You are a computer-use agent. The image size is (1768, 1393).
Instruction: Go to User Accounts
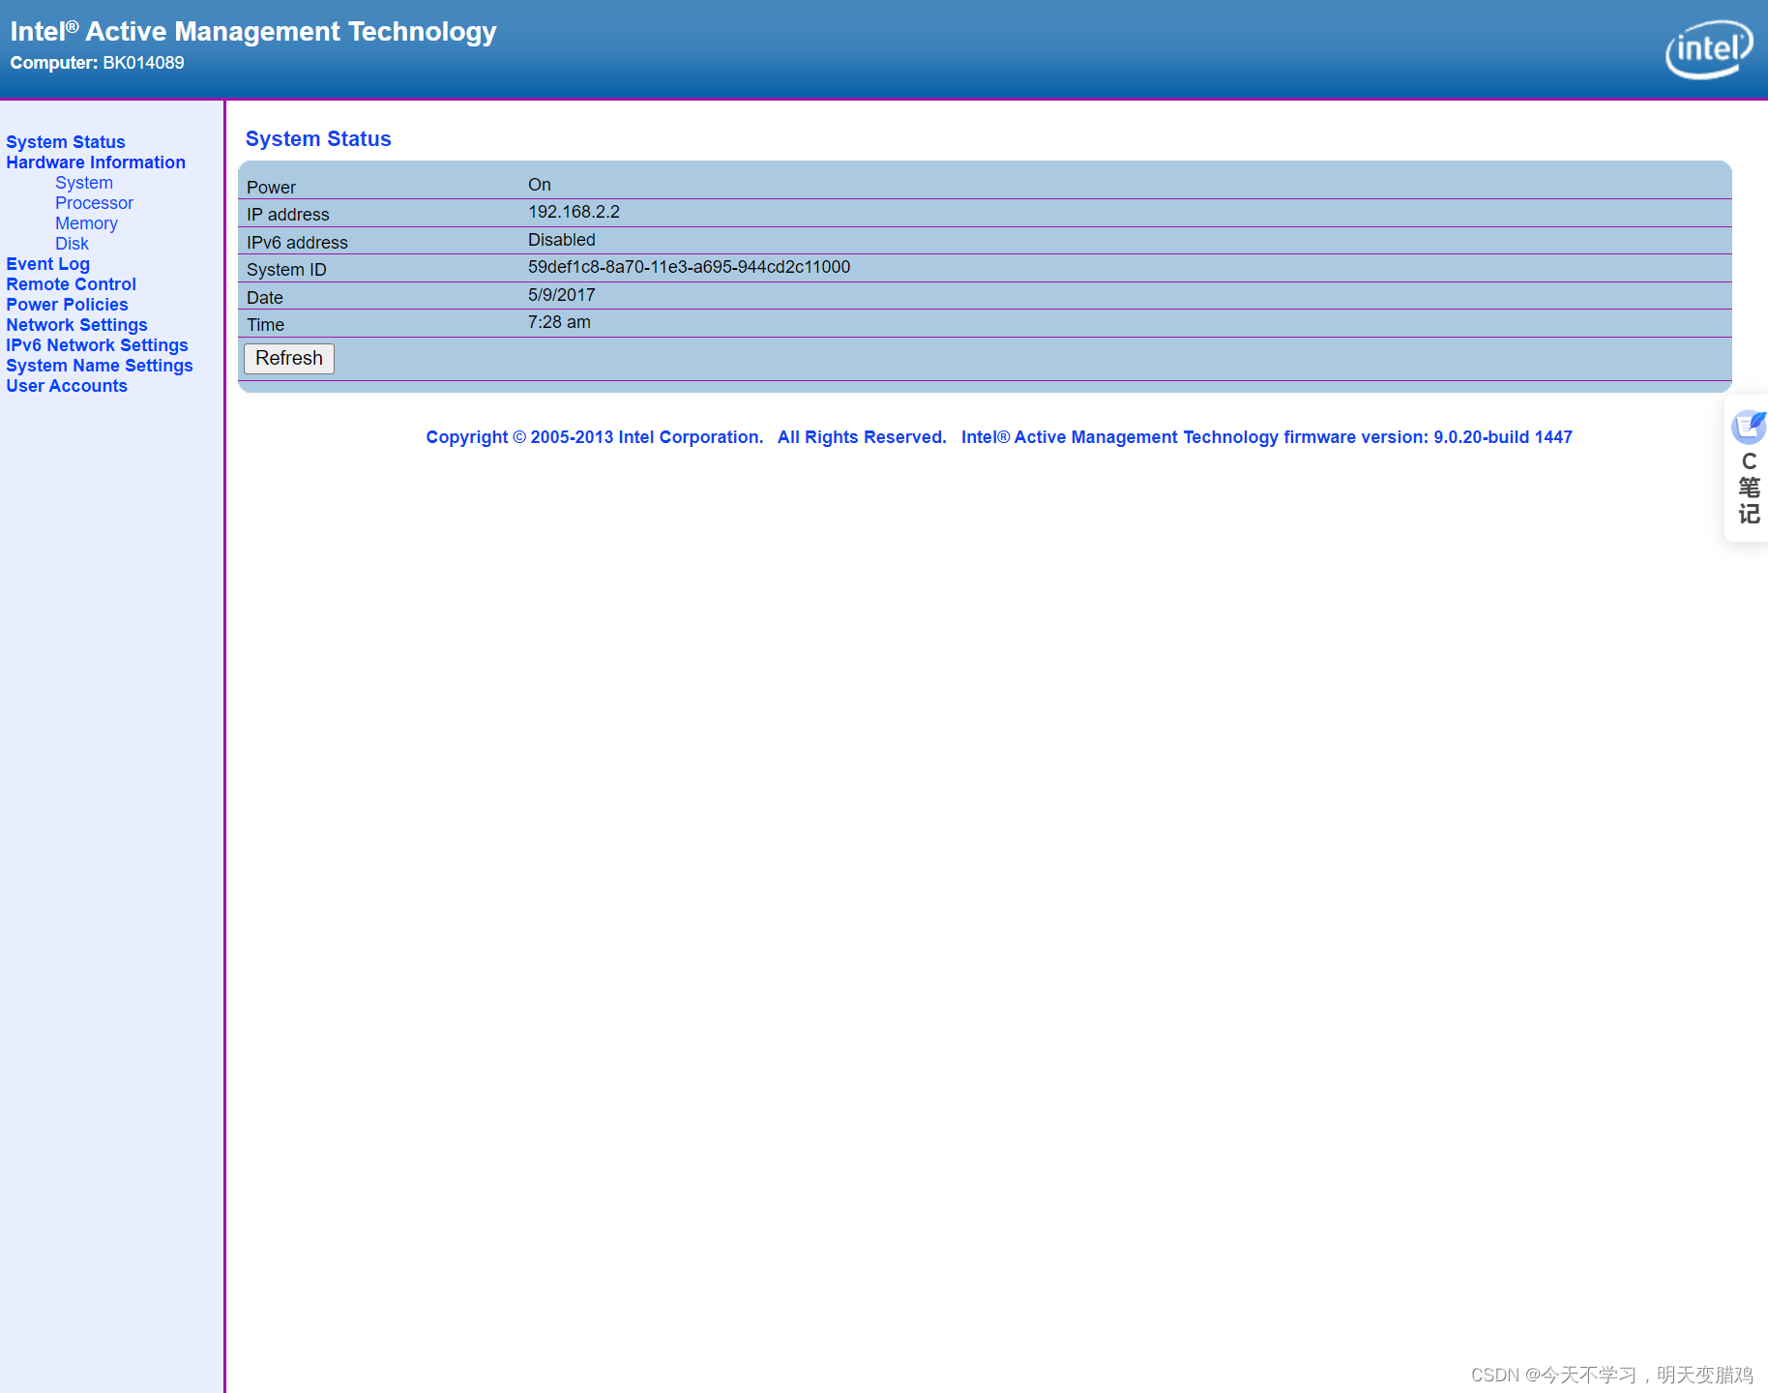click(x=67, y=386)
